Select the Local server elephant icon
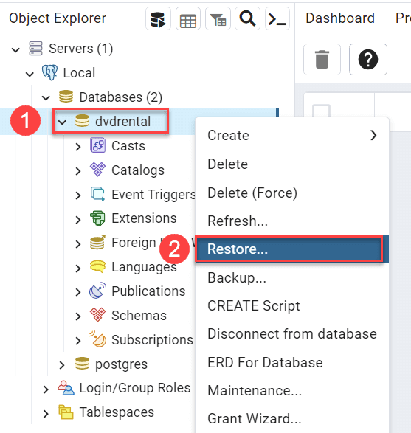The image size is (411, 433). click(x=49, y=72)
